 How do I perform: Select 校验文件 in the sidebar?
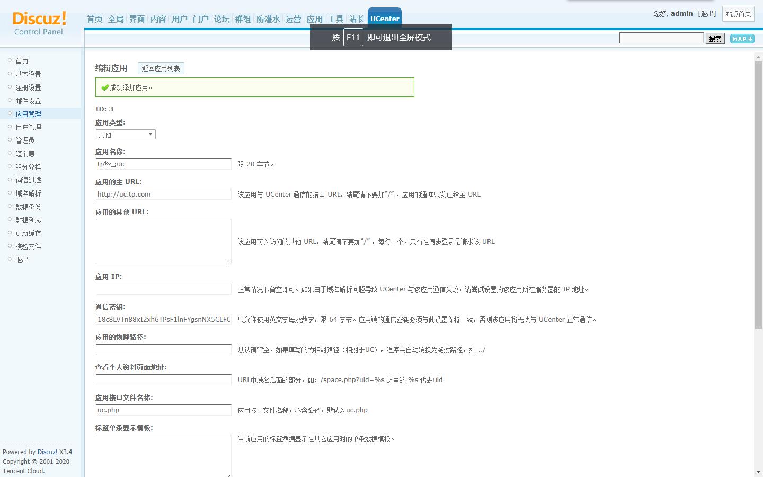(x=28, y=246)
